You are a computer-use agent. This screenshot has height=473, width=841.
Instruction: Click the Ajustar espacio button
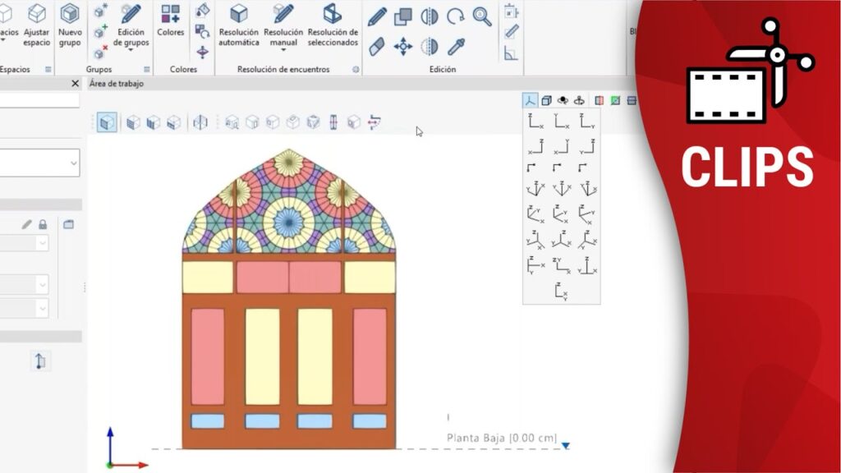(x=37, y=25)
